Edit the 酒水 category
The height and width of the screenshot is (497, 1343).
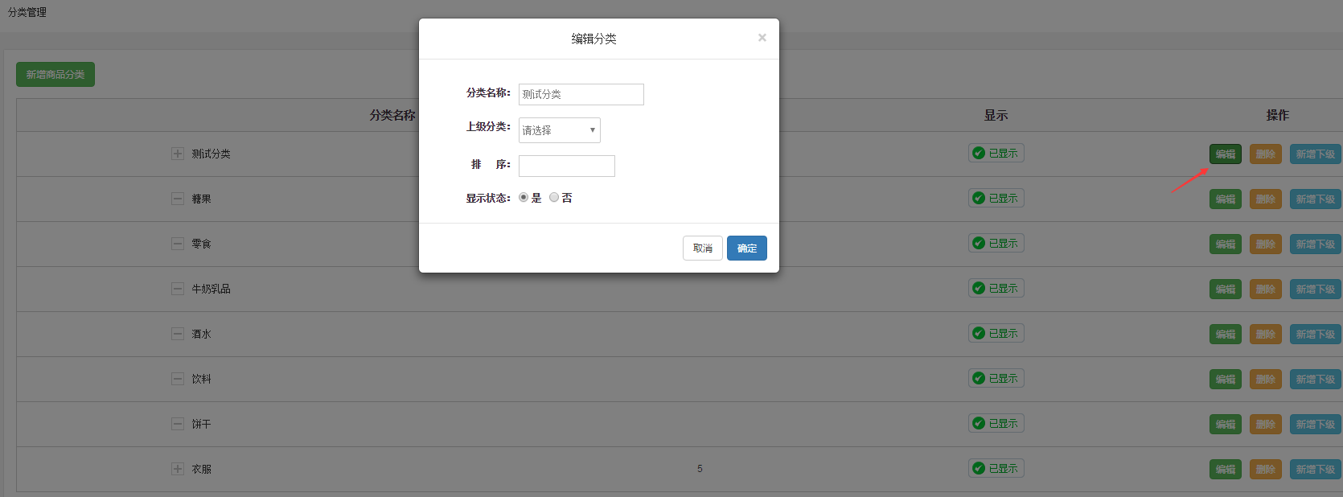1226,334
